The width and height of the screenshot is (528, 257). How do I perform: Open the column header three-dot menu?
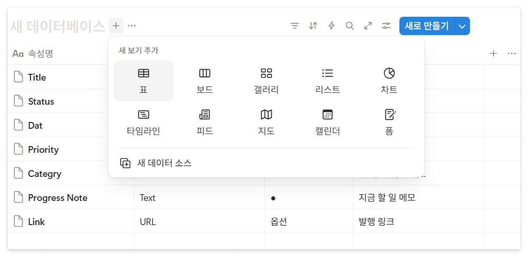pyautogui.click(x=511, y=53)
